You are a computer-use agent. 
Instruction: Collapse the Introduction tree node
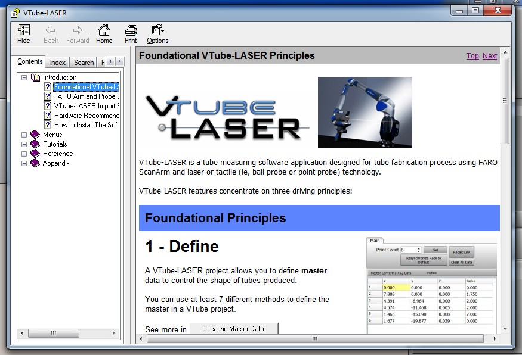coord(24,77)
